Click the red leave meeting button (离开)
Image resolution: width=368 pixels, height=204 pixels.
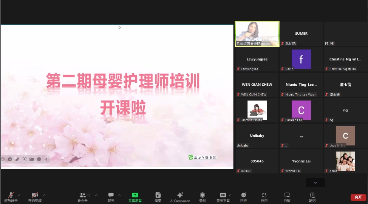[358, 197]
